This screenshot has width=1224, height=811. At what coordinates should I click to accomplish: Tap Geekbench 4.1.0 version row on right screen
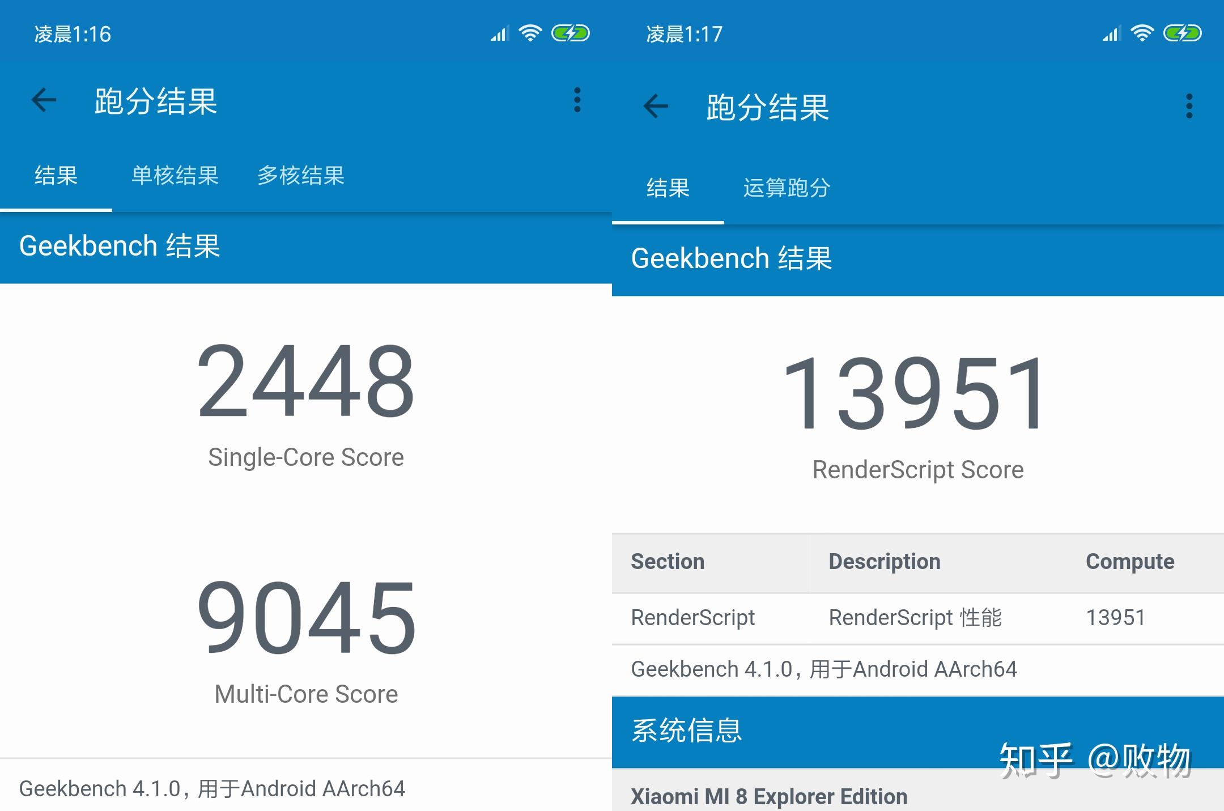(918, 670)
